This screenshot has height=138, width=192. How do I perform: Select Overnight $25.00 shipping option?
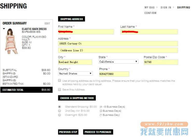59,115
